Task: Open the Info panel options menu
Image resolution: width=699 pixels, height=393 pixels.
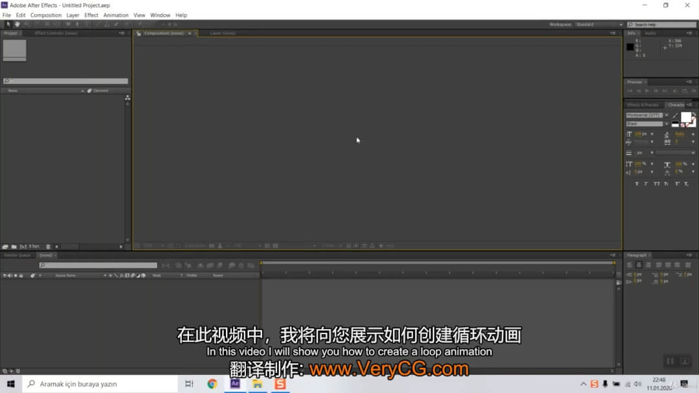Action: (689, 34)
